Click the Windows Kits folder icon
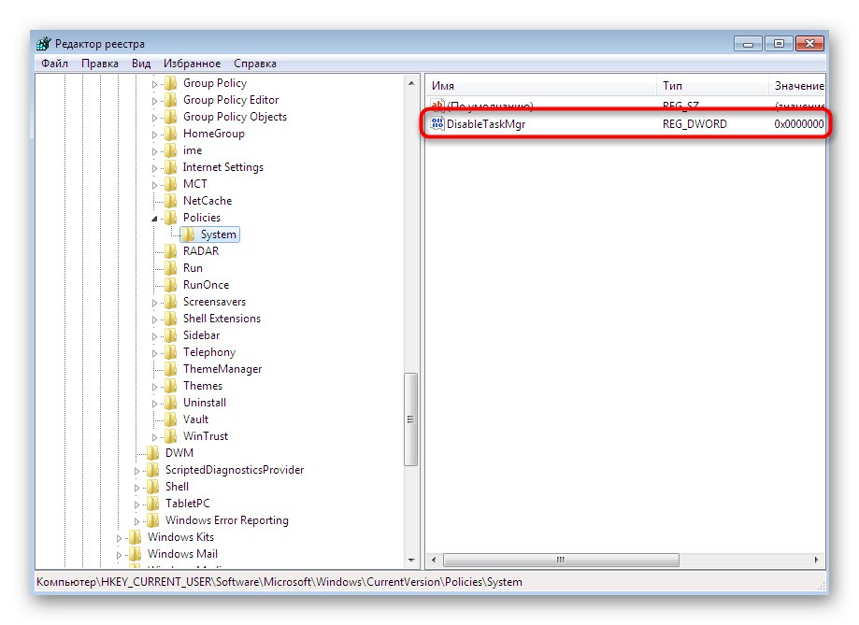The height and width of the screenshot is (625, 859). (136, 537)
